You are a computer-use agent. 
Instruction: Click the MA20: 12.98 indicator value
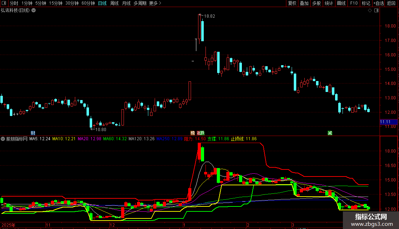(89, 139)
